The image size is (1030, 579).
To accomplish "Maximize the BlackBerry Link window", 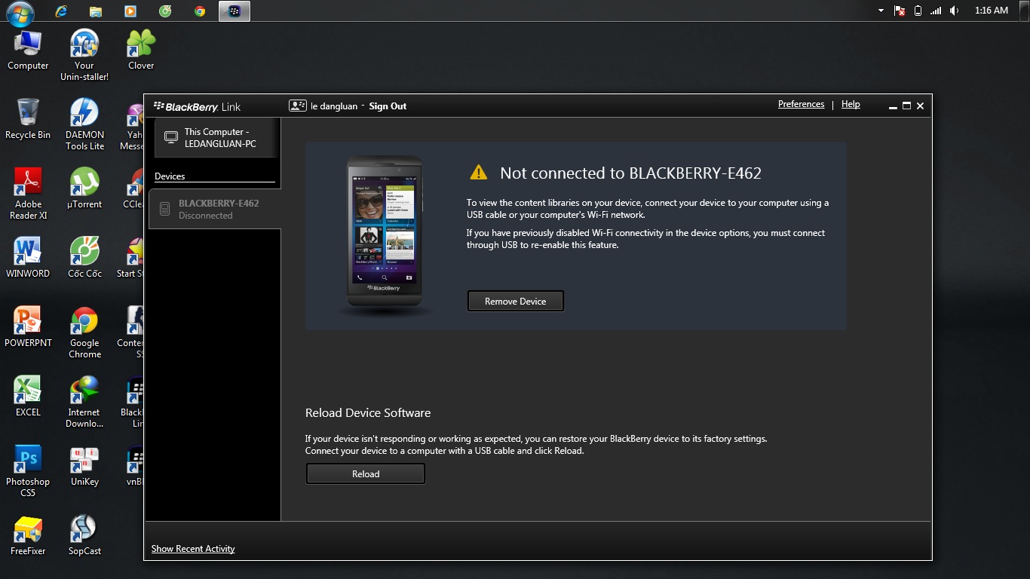I will pyautogui.click(x=907, y=106).
